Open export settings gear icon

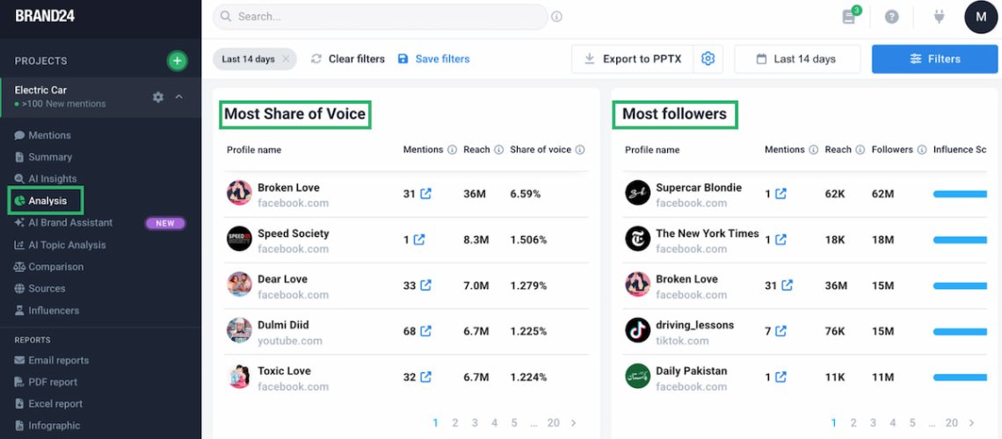(708, 59)
